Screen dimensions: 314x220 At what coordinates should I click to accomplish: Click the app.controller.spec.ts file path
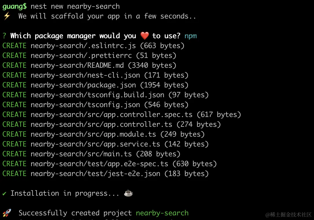pyautogui.click(x=111, y=115)
